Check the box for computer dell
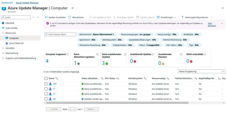Screen dimensions: 227x115 pos(46,84)
